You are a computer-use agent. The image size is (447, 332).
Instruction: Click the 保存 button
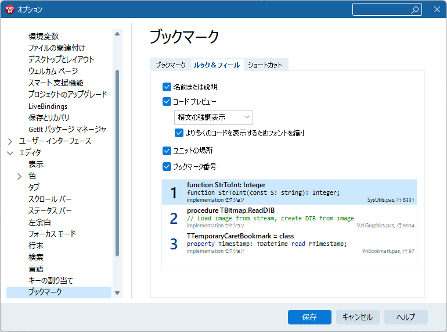click(x=309, y=317)
